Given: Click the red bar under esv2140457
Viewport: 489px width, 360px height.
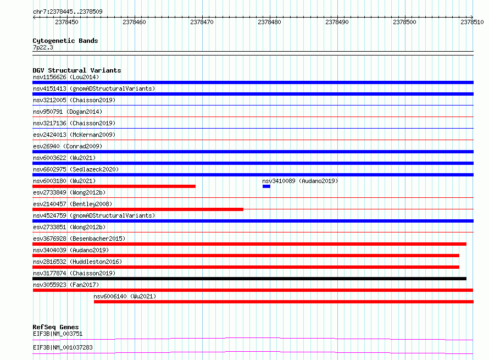Looking at the screenshot, I should [138, 209].
